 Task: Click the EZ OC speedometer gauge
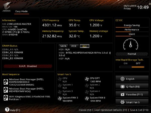click(x=131, y=44)
